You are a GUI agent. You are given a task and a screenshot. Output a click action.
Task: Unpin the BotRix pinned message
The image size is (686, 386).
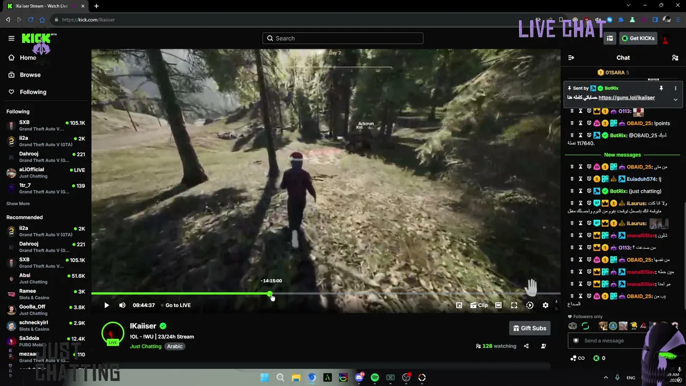(x=661, y=88)
